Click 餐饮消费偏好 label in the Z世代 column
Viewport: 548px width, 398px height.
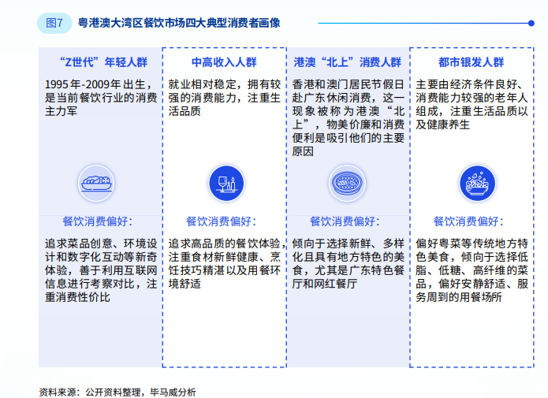[x=98, y=221]
